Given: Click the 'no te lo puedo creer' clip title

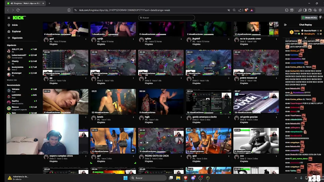Looking at the screenshot, I should point(250,39).
